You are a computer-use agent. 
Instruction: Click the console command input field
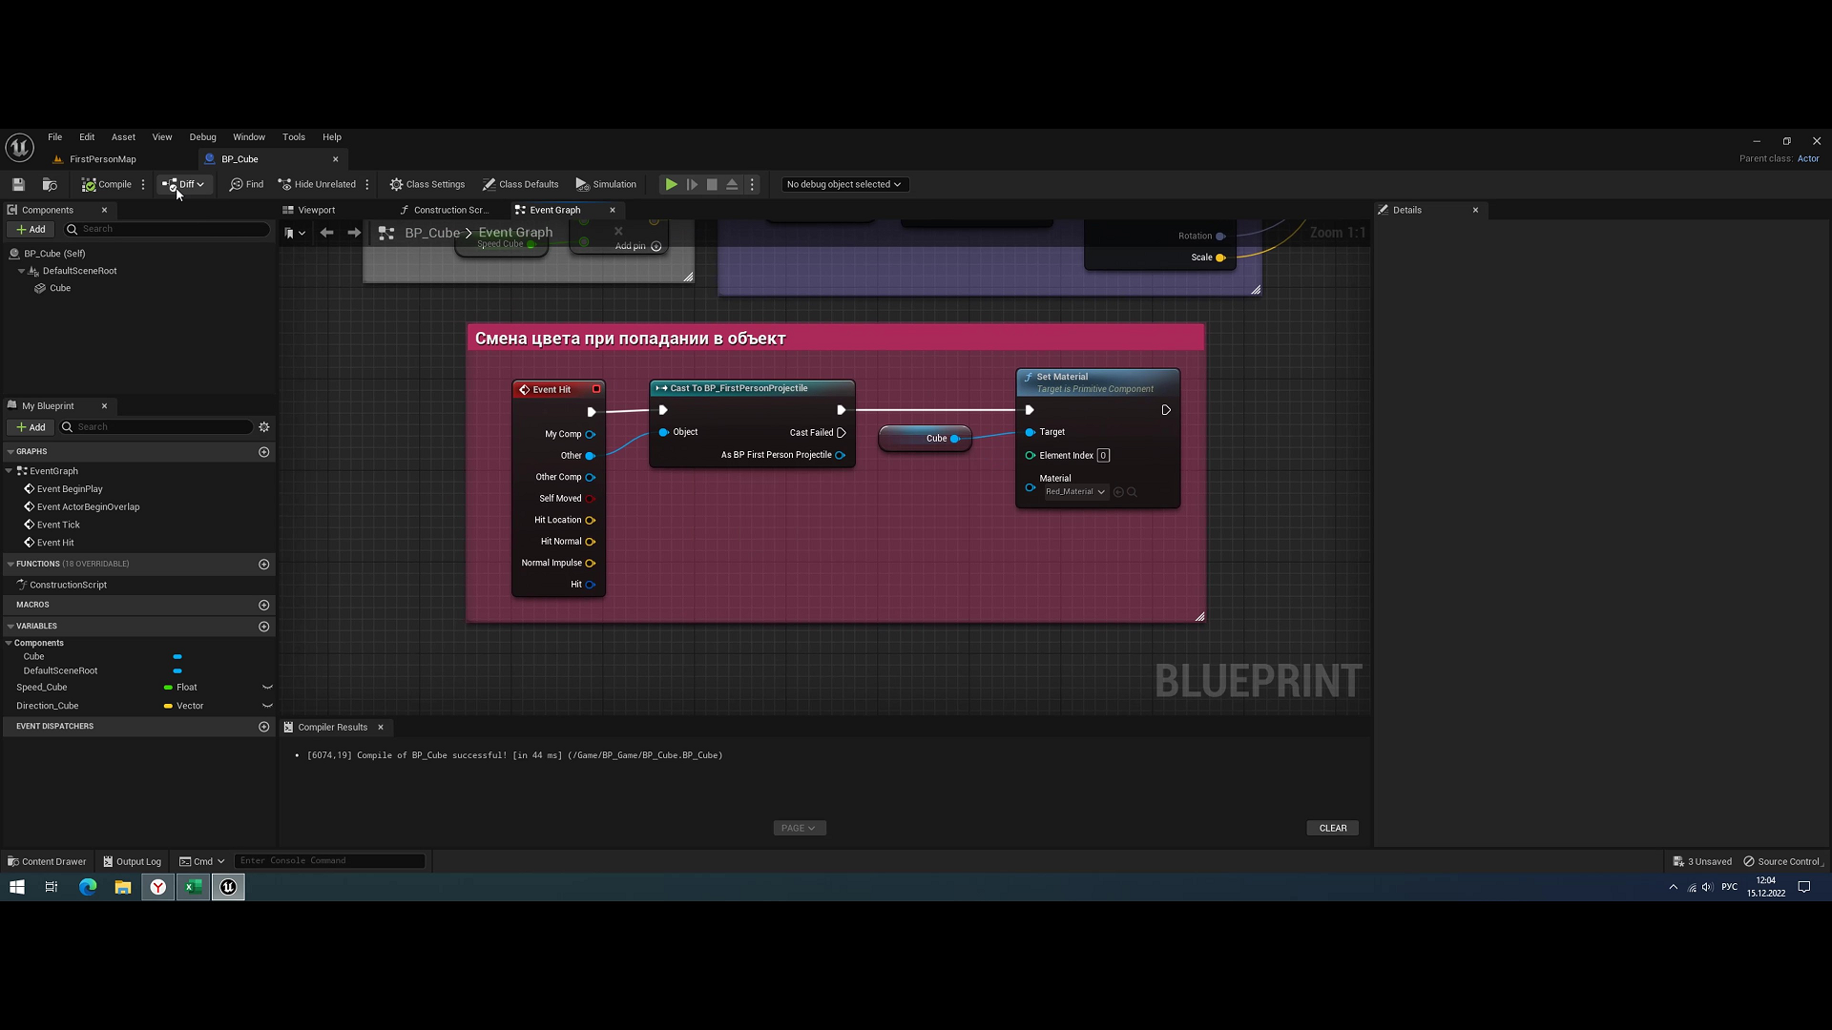(x=329, y=860)
